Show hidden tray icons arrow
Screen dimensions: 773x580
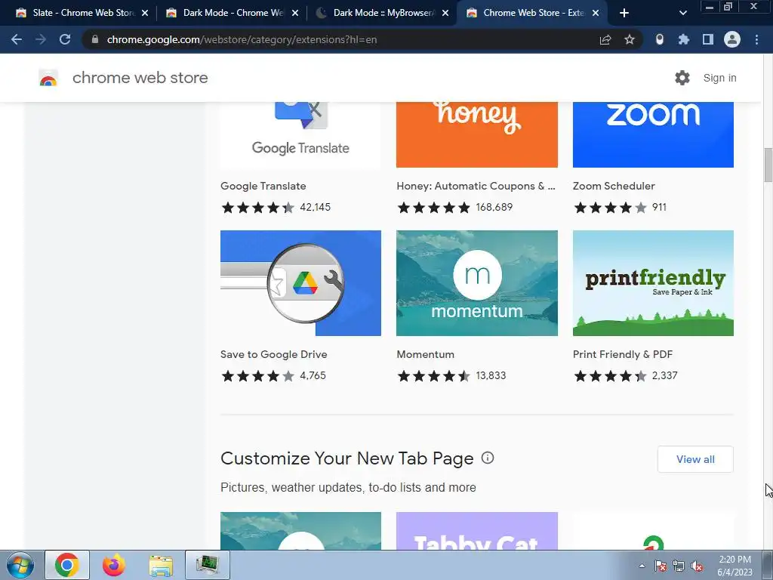point(642,566)
